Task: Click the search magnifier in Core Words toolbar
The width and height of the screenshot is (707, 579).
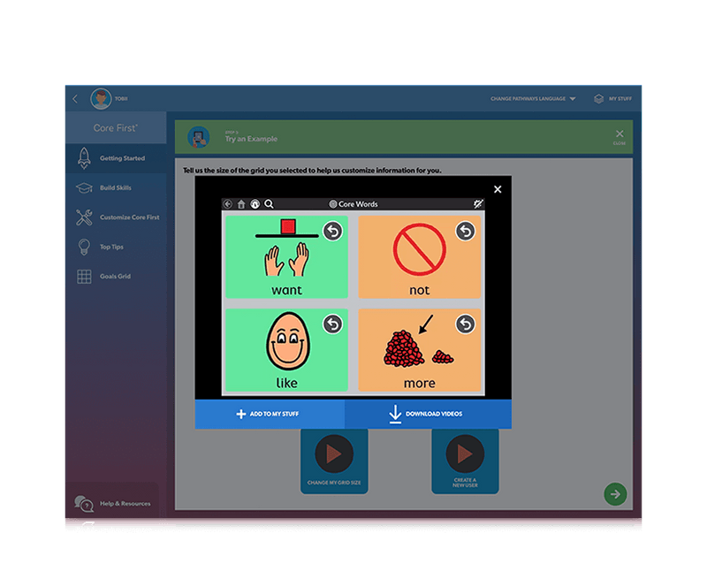Action: (x=269, y=204)
